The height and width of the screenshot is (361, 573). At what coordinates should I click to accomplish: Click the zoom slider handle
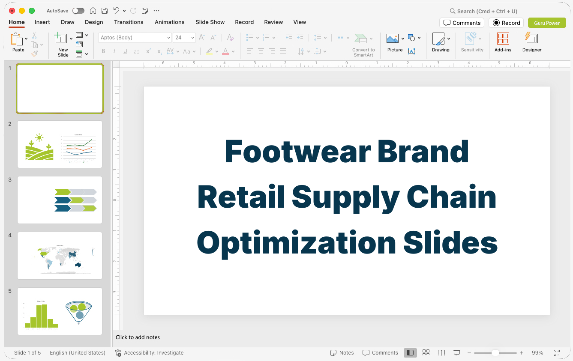(x=495, y=353)
